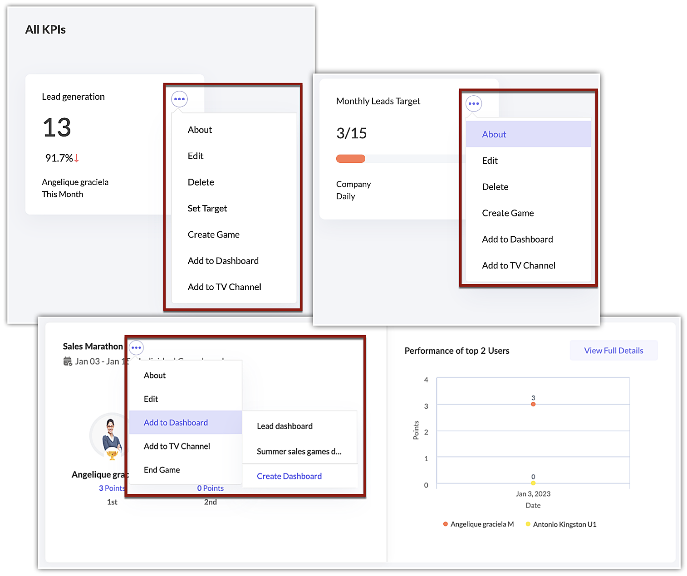Click the red down arrow next to 91.7%
Screen dimensions: 687x576
(77, 158)
